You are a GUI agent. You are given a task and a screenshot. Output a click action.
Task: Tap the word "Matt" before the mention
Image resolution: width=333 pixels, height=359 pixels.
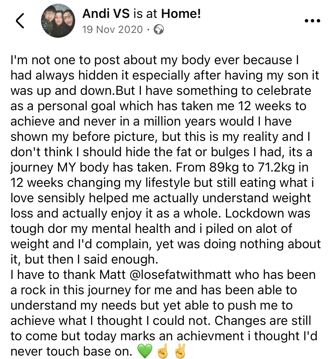pos(112,275)
